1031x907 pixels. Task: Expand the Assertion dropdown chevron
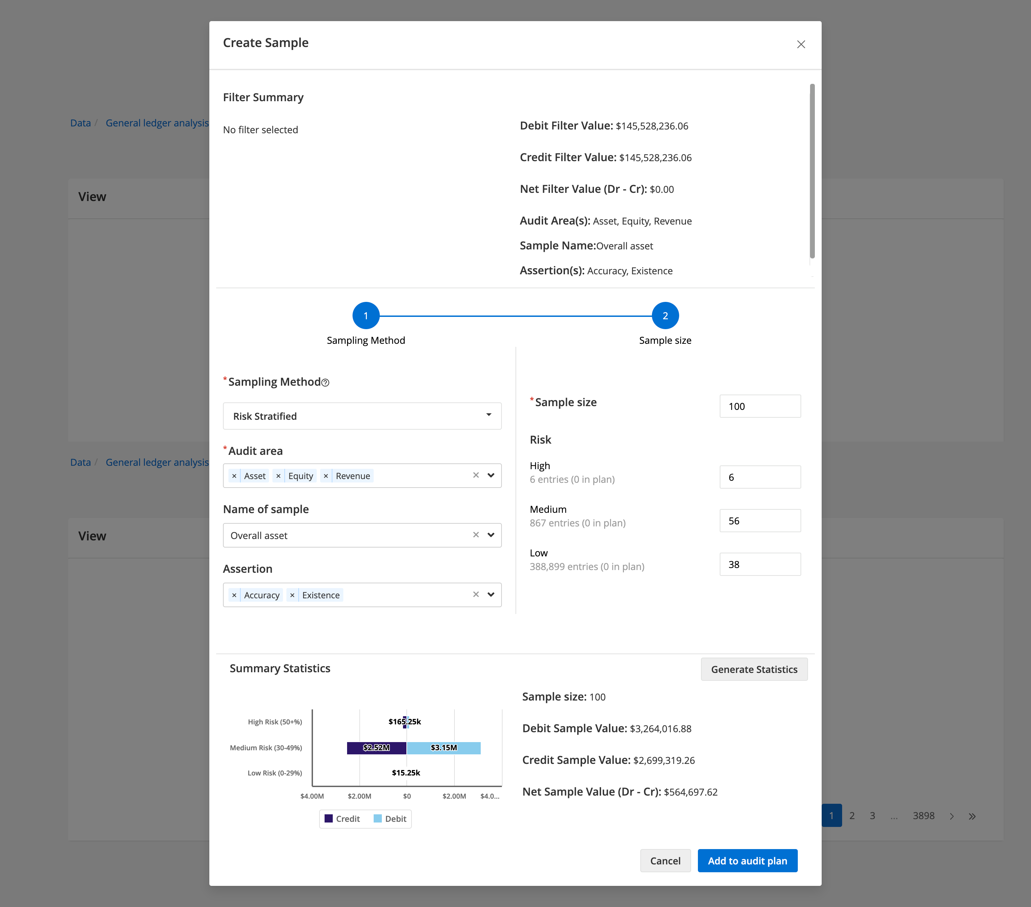[491, 595]
